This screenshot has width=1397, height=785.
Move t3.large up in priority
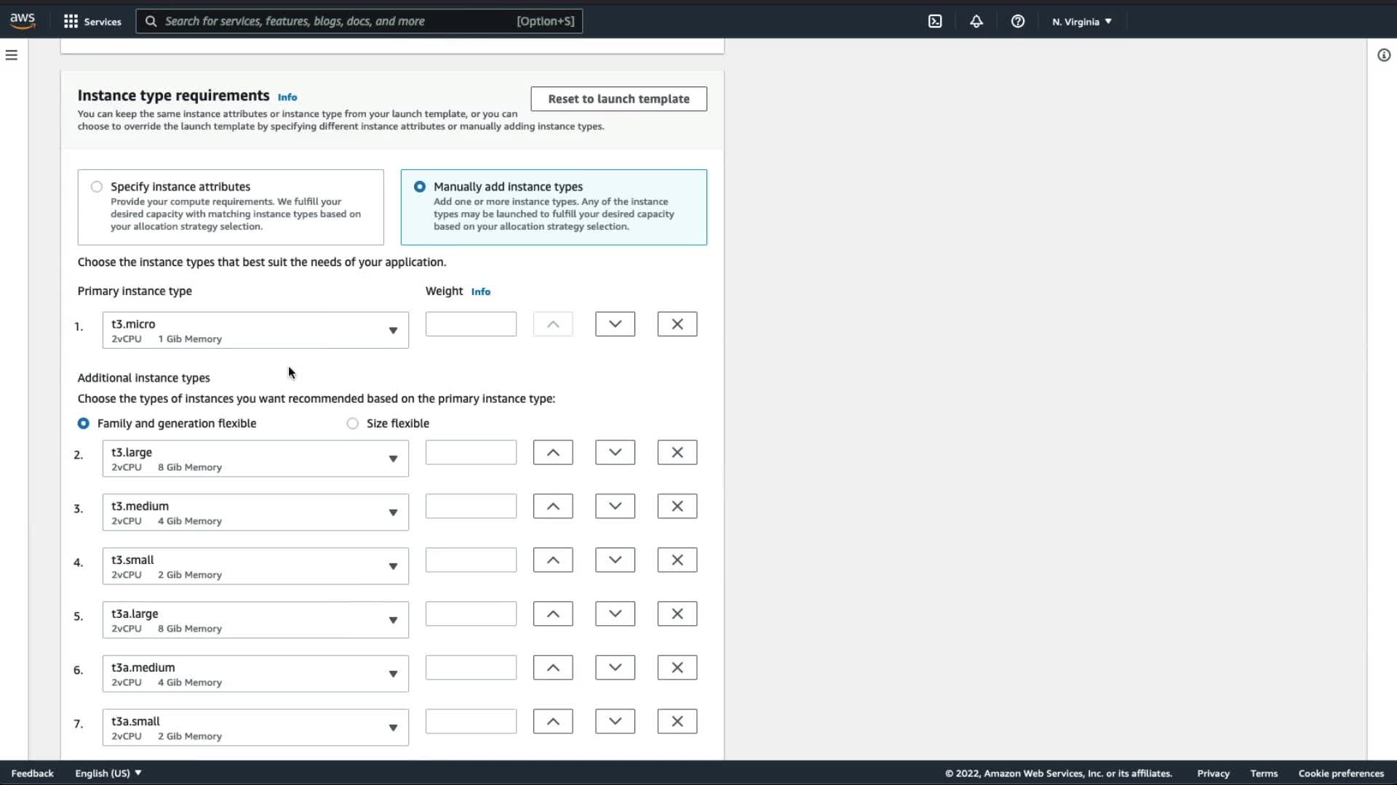point(553,452)
